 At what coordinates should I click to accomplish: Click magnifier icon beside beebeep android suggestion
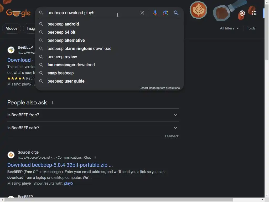pos(41,24)
